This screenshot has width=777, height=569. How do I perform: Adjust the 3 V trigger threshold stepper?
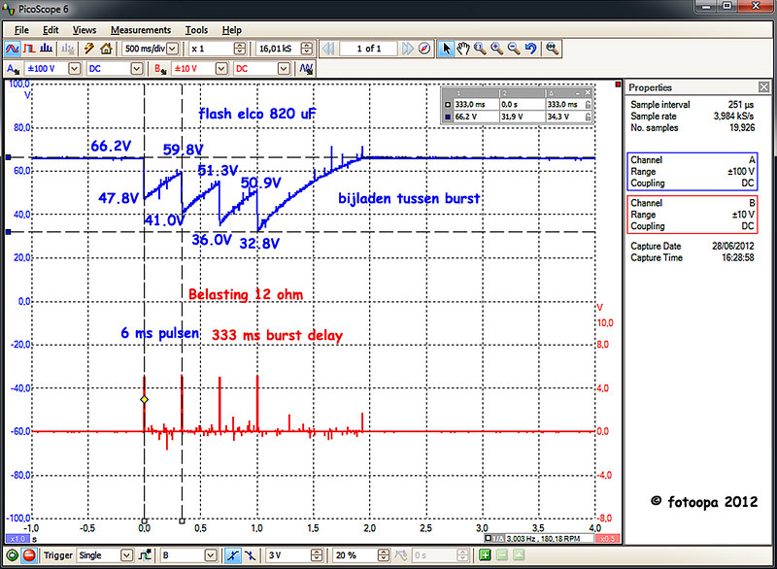(x=317, y=555)
